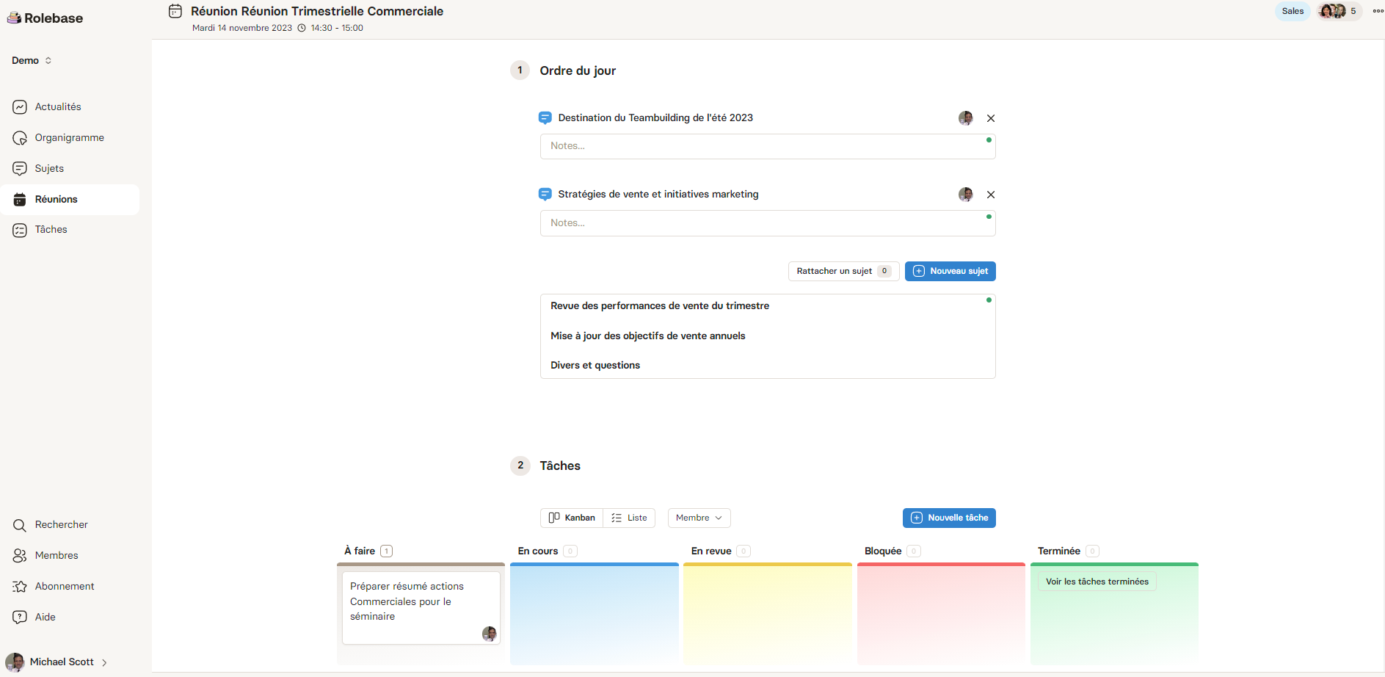Open the Membre filter dropdown

[699, 518]
